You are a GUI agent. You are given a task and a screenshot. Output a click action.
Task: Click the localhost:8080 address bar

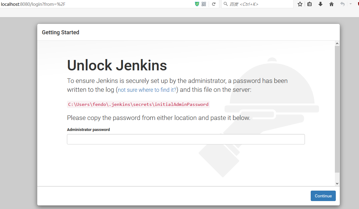pos(96,4)
